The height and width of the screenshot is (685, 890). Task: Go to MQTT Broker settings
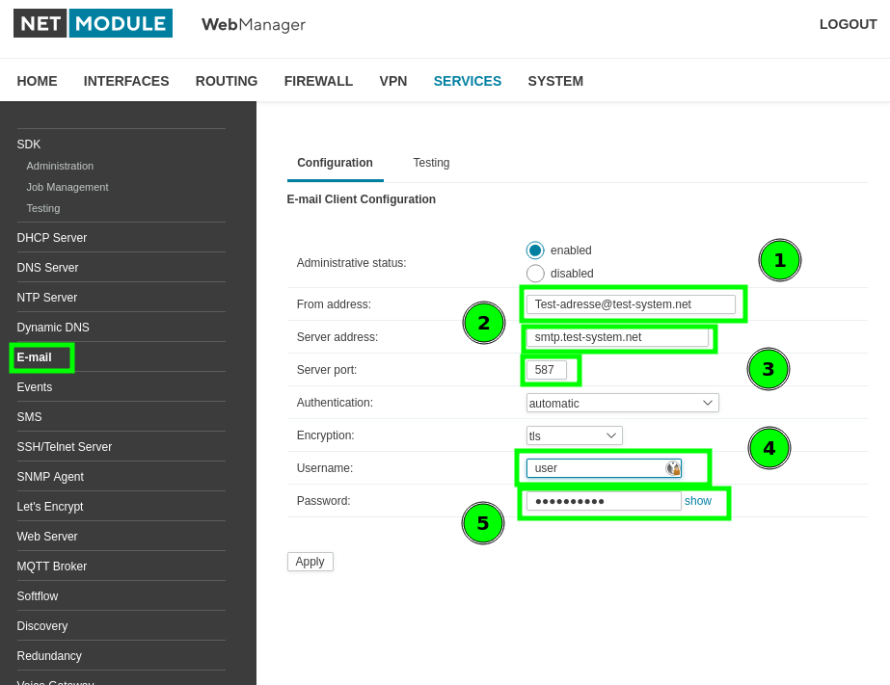pos(52,566)
